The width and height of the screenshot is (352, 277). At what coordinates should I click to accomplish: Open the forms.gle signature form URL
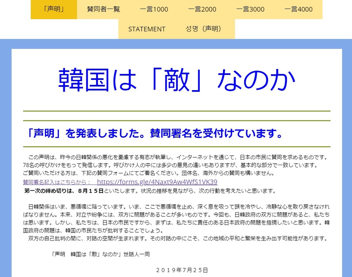(157, 182)
